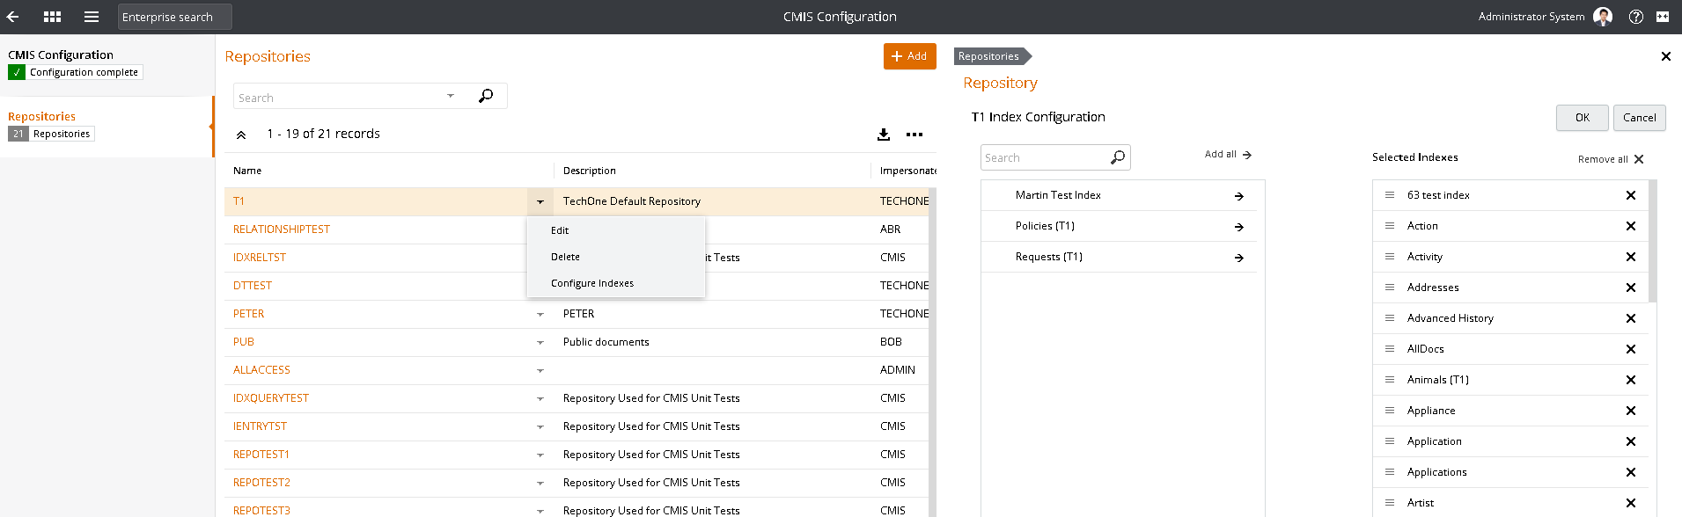Open the top-right panel toggle icon

(x=1663, y=17)
